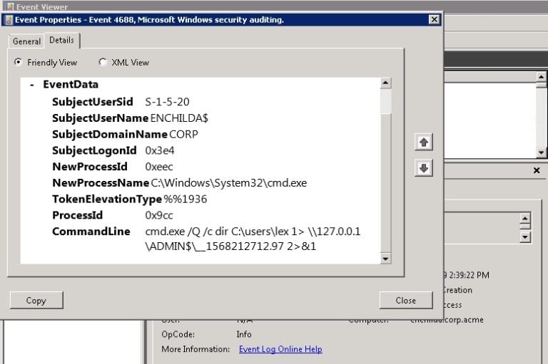Select the Details tab
This screenshot has height=364, width=548.
62,41
